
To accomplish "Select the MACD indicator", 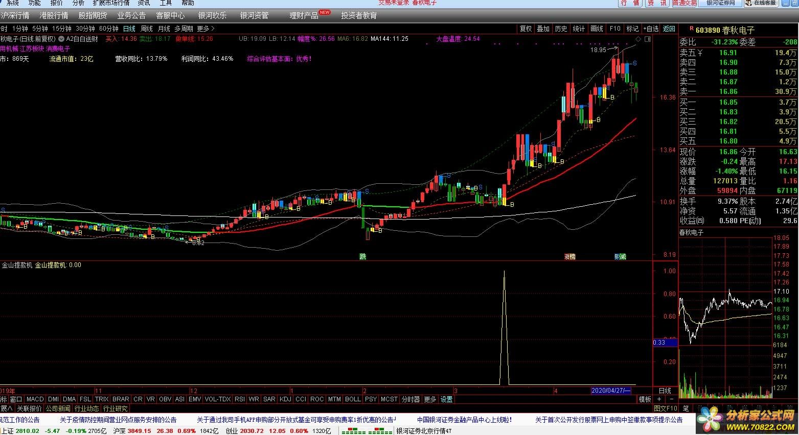I will (x=35, y=399).
